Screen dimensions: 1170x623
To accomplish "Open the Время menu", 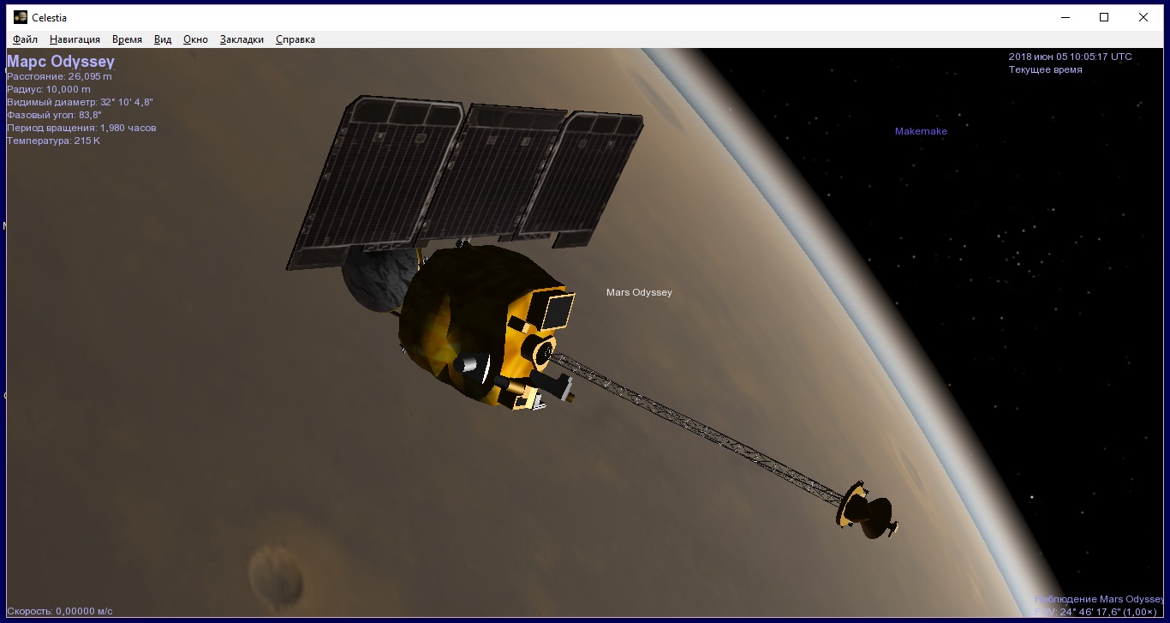I will [127, 39].
